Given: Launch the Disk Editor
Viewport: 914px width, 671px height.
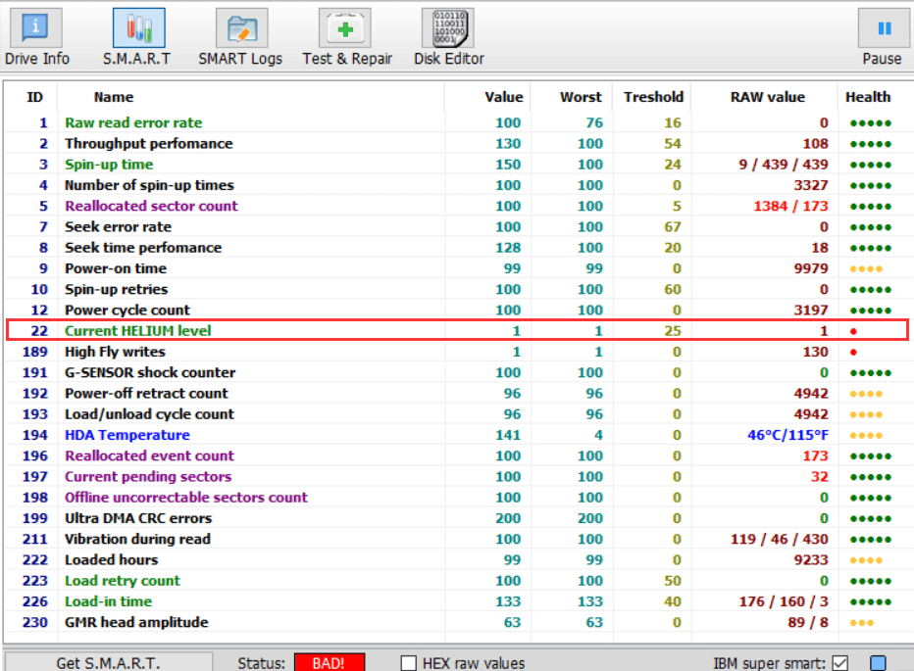Looking at the screenshot, I should (x=448, y=37).
